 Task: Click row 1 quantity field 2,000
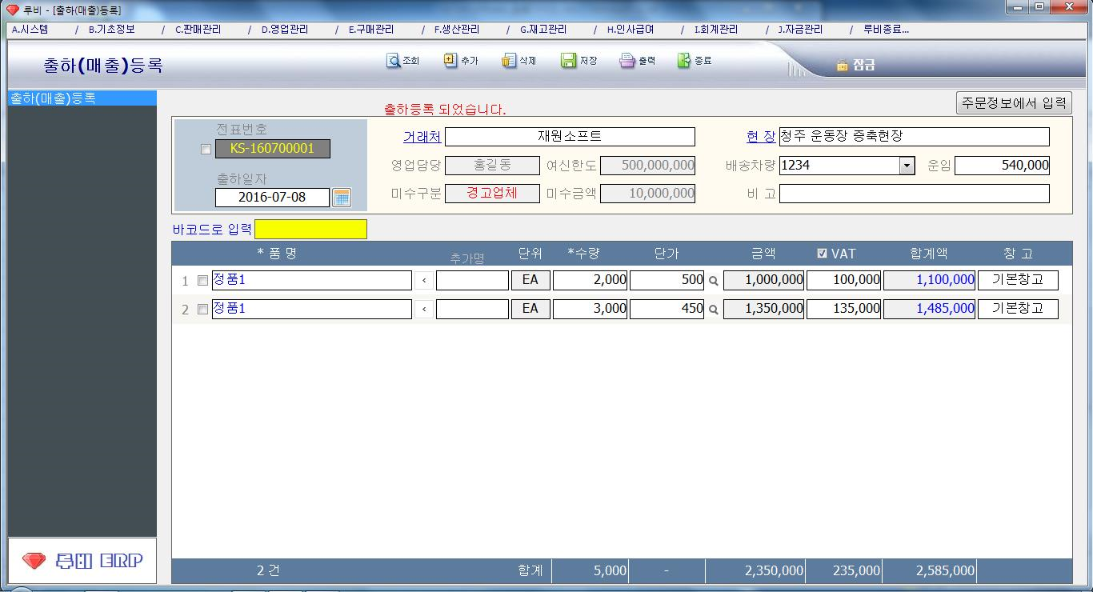point(591,281)
